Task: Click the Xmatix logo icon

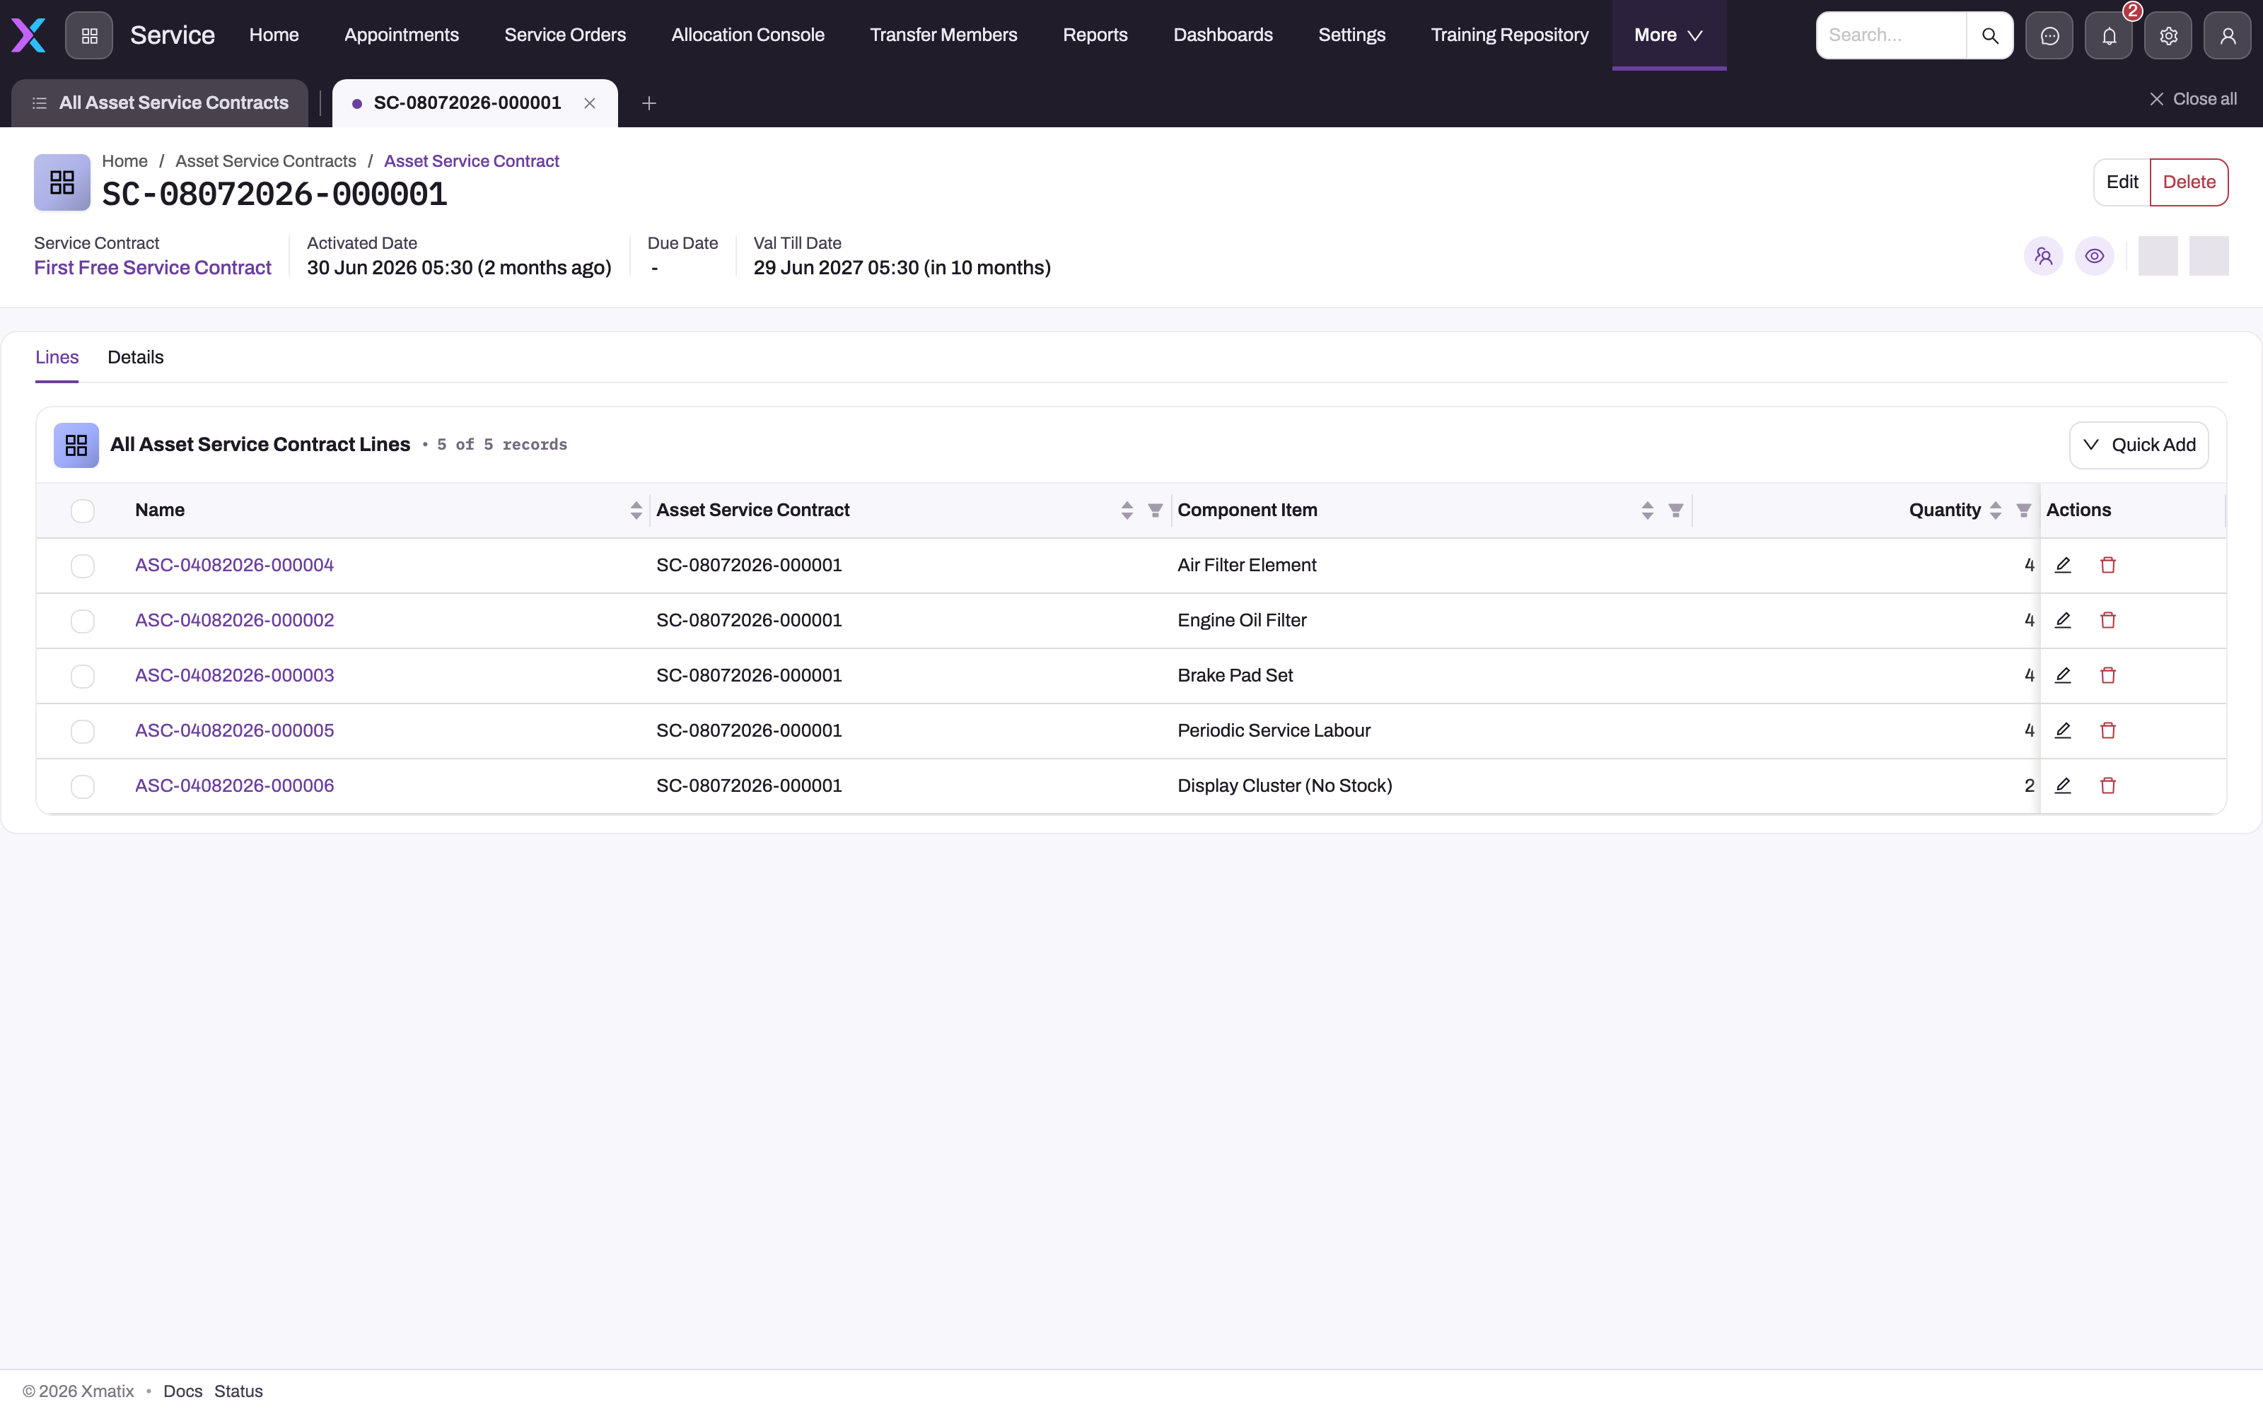Action: 28,35
